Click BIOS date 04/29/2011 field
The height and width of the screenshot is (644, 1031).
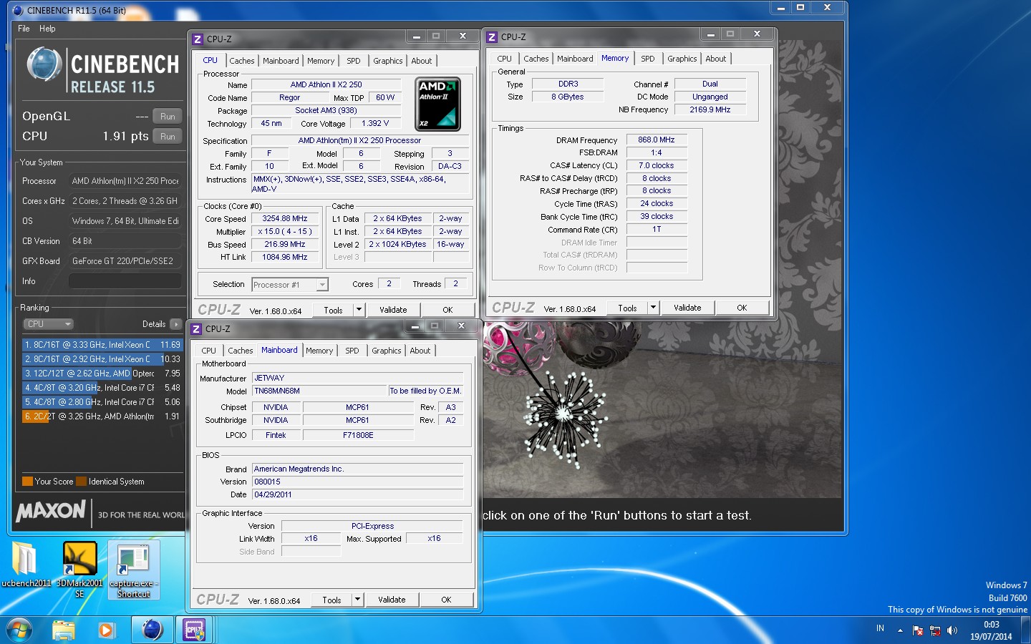coord(358,494)
